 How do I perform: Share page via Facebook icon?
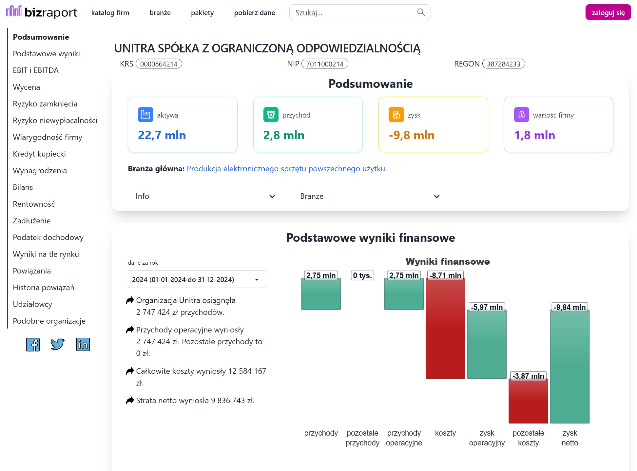tap(33, 345)
